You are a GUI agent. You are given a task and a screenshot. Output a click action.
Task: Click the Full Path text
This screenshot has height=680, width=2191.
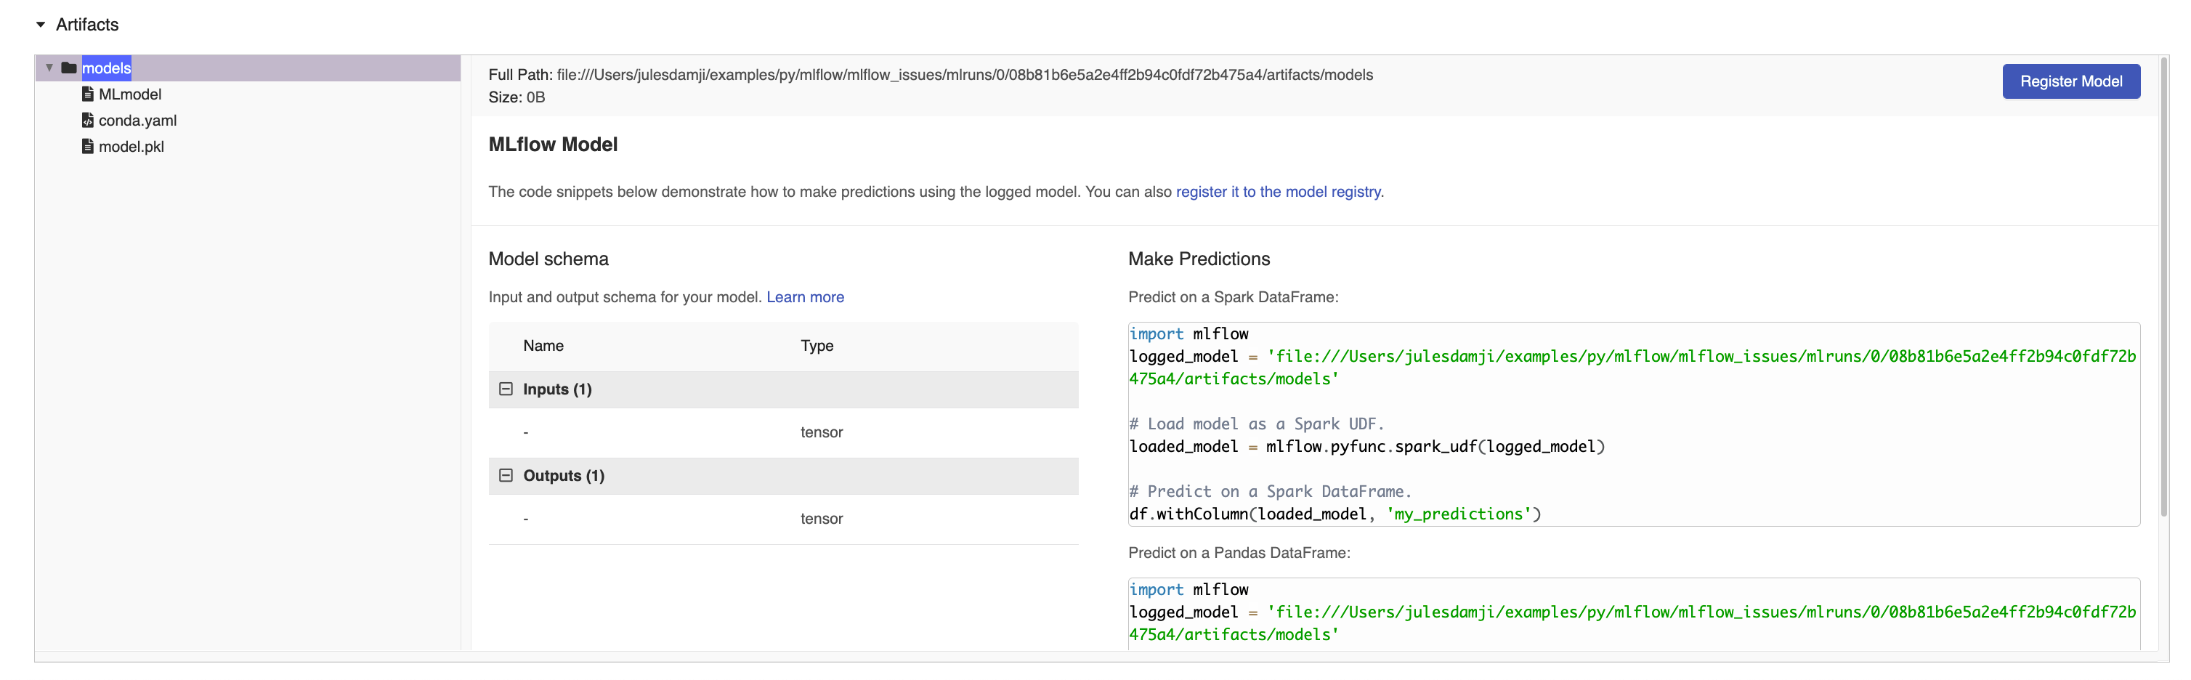931,75
